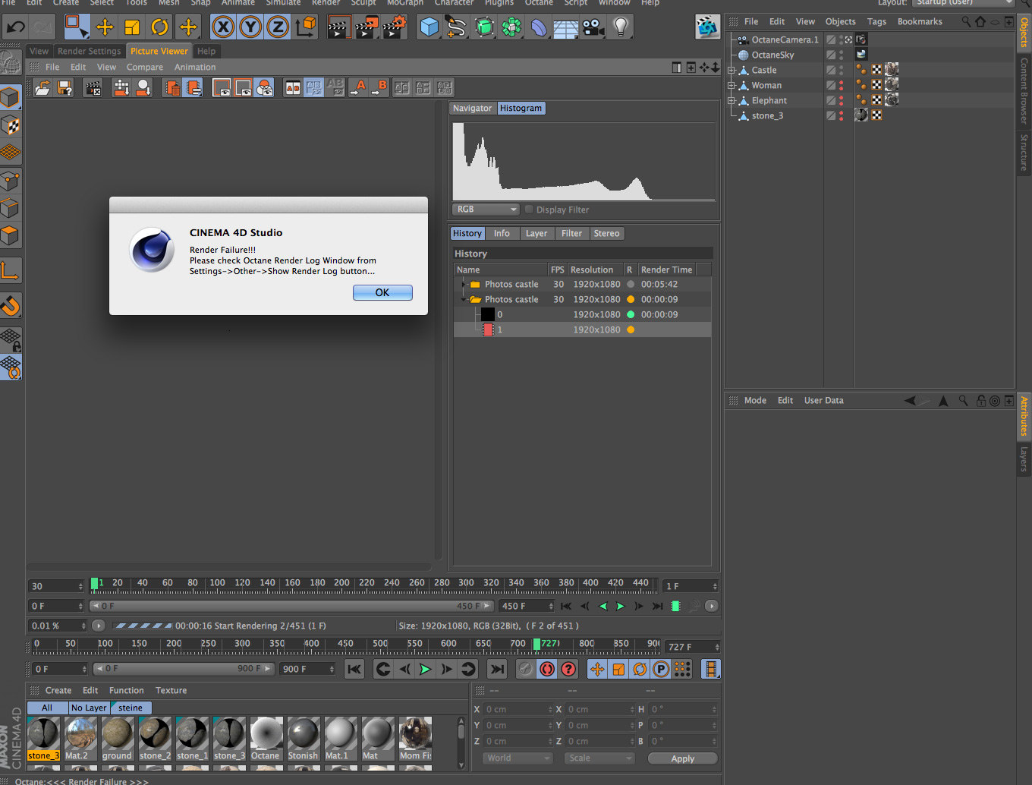The image size is (1032, 785).
Task: Select the ground material thumbnail
Action: pyautogui.click(x=117, y=739)
